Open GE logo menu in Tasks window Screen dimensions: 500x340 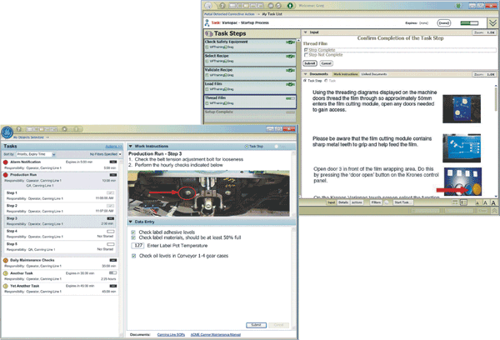[7, 132]
